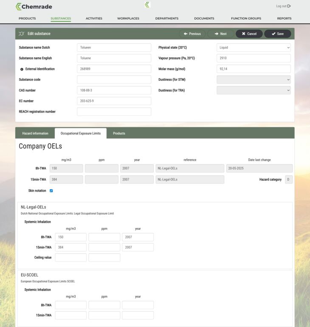This screenshot has width=310, height=327.
Task: Open the Reports menu
Action: coord(285,18)
